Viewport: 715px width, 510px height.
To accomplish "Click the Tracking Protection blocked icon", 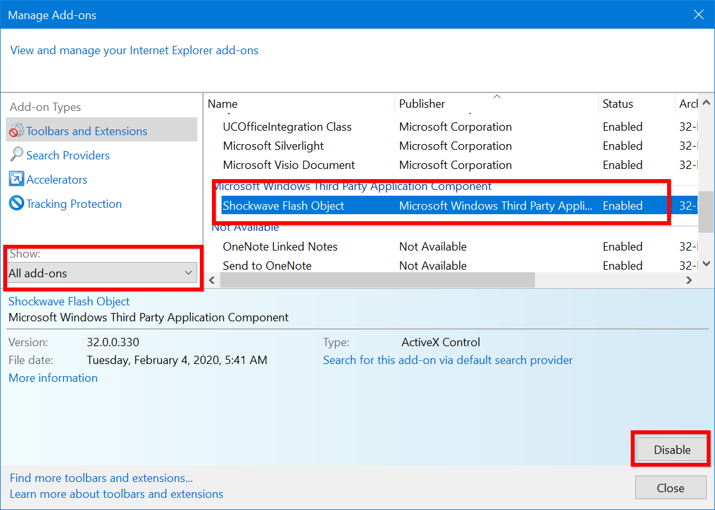I will coord(17,203).
